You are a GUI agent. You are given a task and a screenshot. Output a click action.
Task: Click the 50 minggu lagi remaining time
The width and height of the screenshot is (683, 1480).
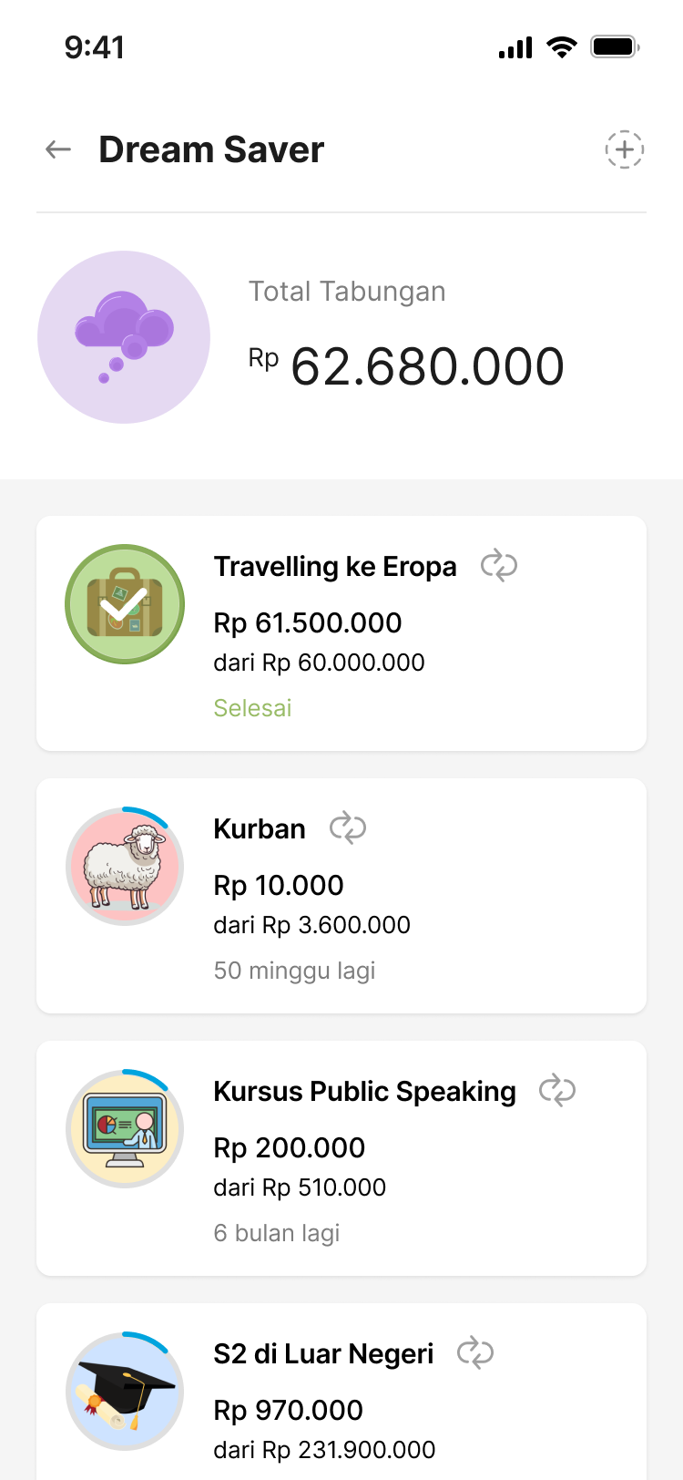294,971
